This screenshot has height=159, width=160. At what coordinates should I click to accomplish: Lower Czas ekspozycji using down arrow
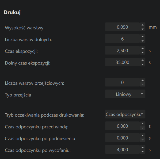pos(143,53)
